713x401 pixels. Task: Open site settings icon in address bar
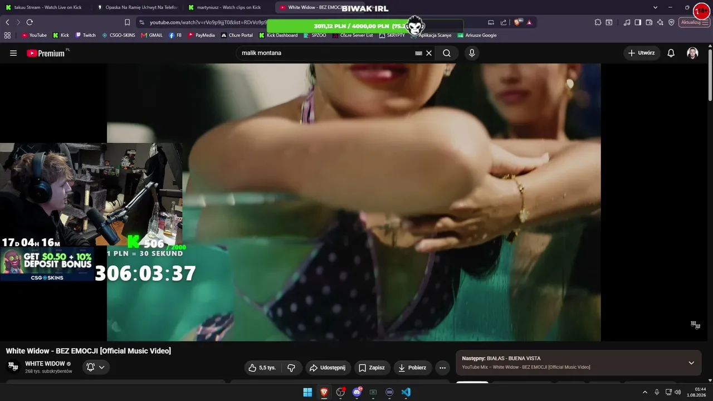coord(141,22)
